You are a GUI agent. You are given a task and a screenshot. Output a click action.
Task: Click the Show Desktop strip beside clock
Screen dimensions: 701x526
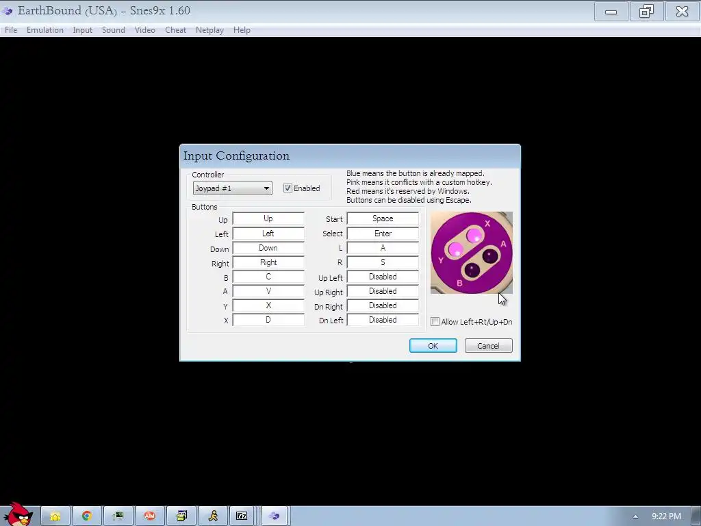click(x=696, y=516)
